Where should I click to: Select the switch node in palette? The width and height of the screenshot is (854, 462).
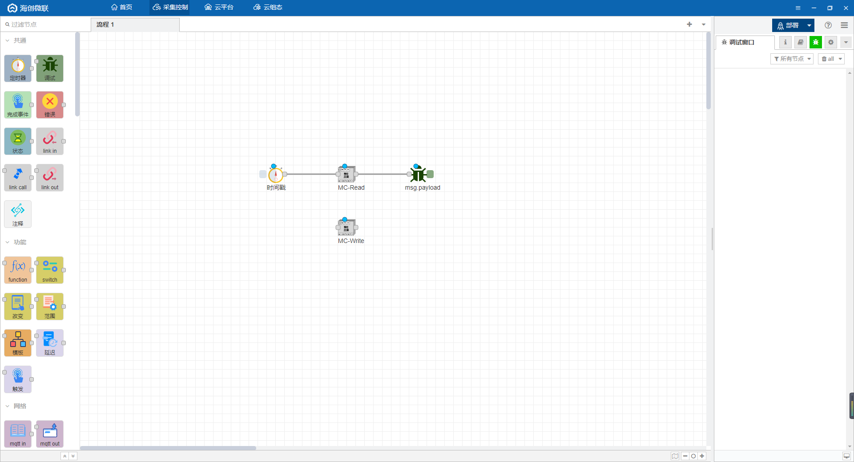(x=50, y=270)
